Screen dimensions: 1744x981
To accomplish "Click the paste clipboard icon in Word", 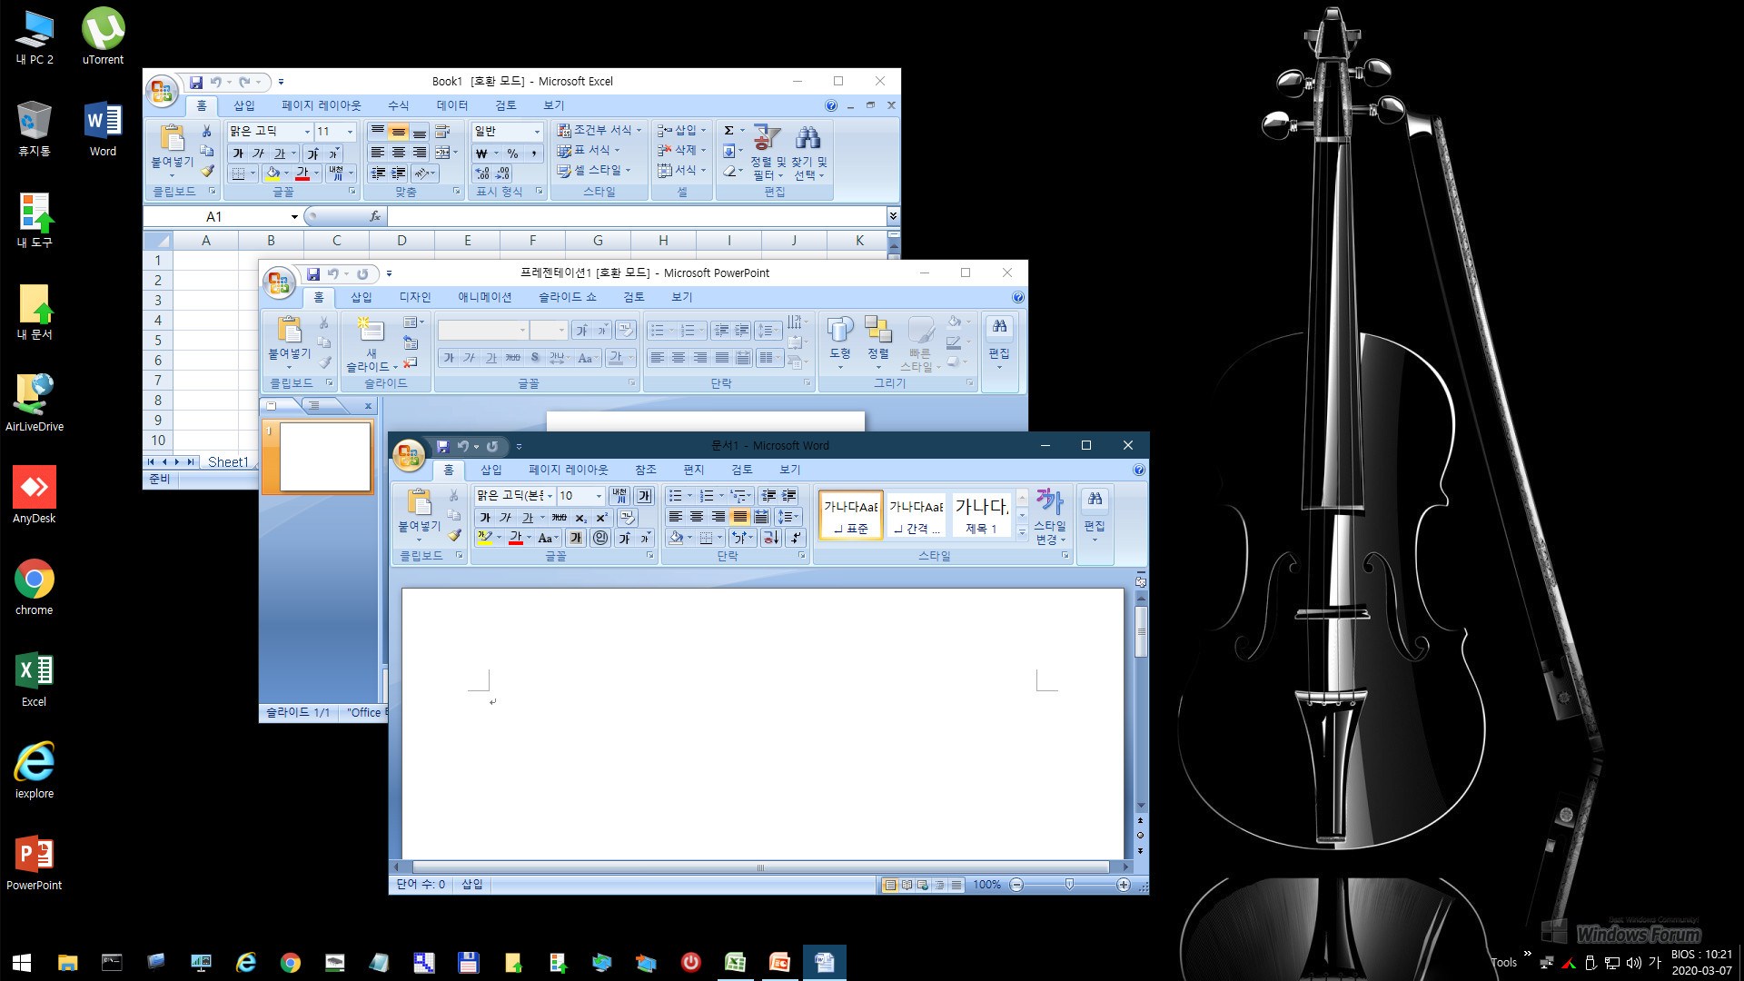I will [x=419, y=502].
